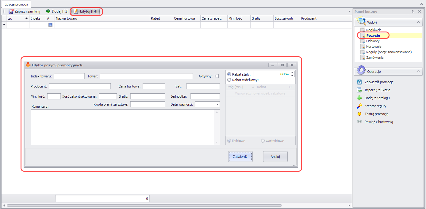Collapse the Widoki panel section
This screenshot has width=426, height=209.
click(418, 22)
